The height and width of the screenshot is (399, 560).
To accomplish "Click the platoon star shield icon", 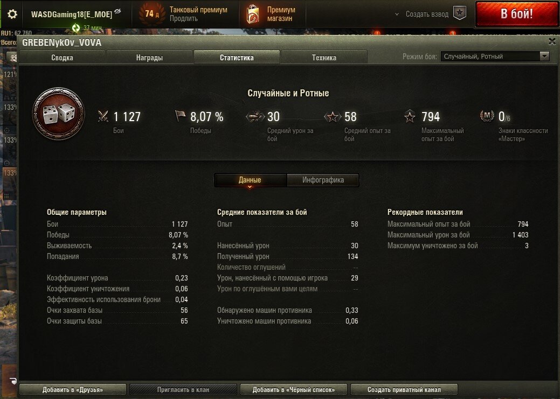I will 460,13.
